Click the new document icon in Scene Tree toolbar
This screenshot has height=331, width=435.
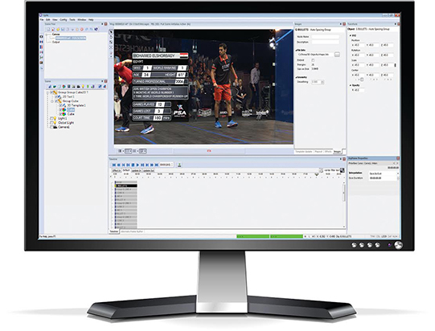click(x=48, y=29)
